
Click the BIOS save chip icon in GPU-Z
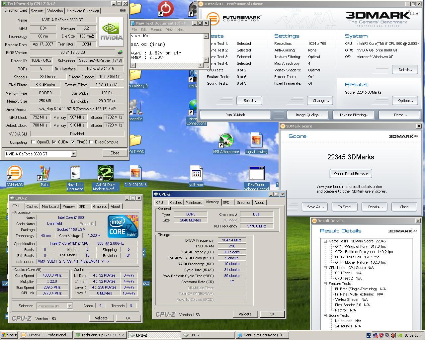click(120, 52)
